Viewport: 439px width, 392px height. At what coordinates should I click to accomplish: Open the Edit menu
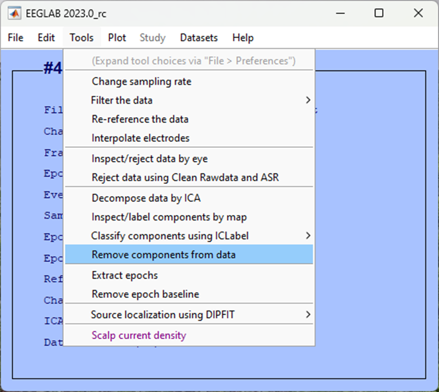point(46,37)
